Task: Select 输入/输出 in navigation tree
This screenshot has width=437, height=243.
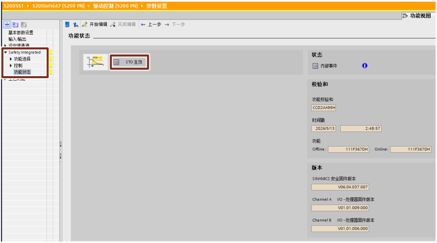Action: click(17, 39)
